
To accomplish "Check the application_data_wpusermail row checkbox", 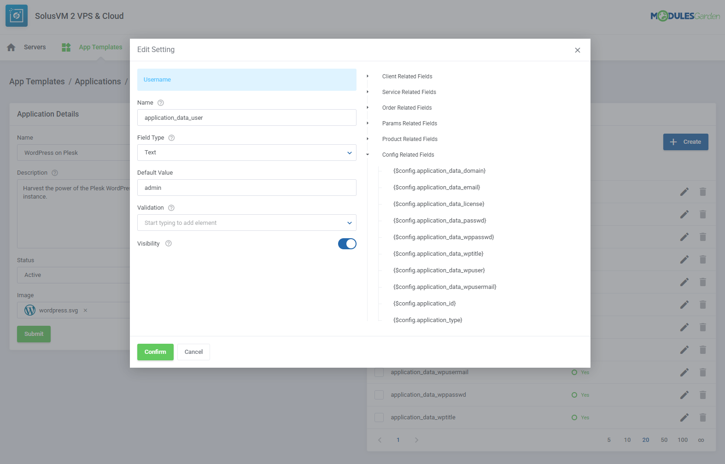I will click(x=379, y=372).
